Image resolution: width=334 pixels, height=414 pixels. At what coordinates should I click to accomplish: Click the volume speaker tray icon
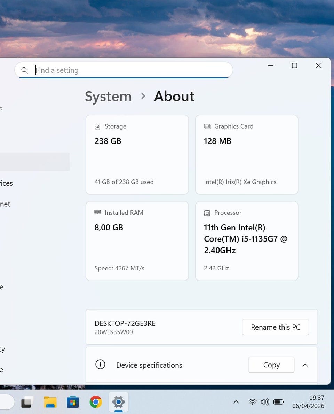click(265, 402)
